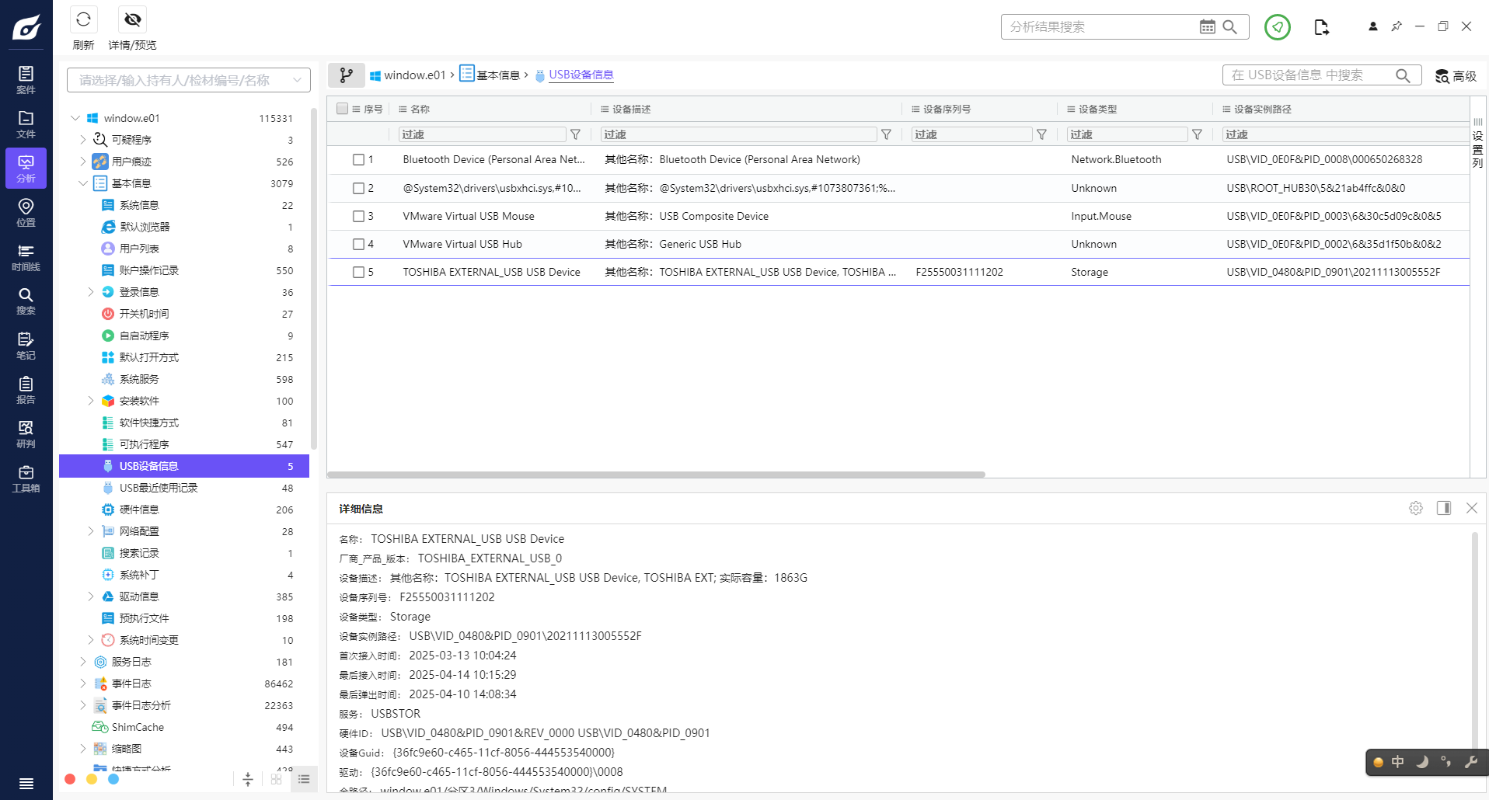1489x800 pixels.
Task: Open the 持有人/检材编号 selector dropdown
Action: [x=189, y=80]
